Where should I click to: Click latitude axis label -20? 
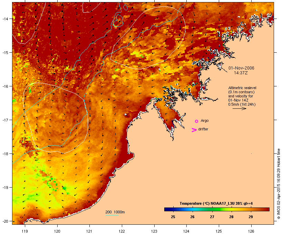5,221
